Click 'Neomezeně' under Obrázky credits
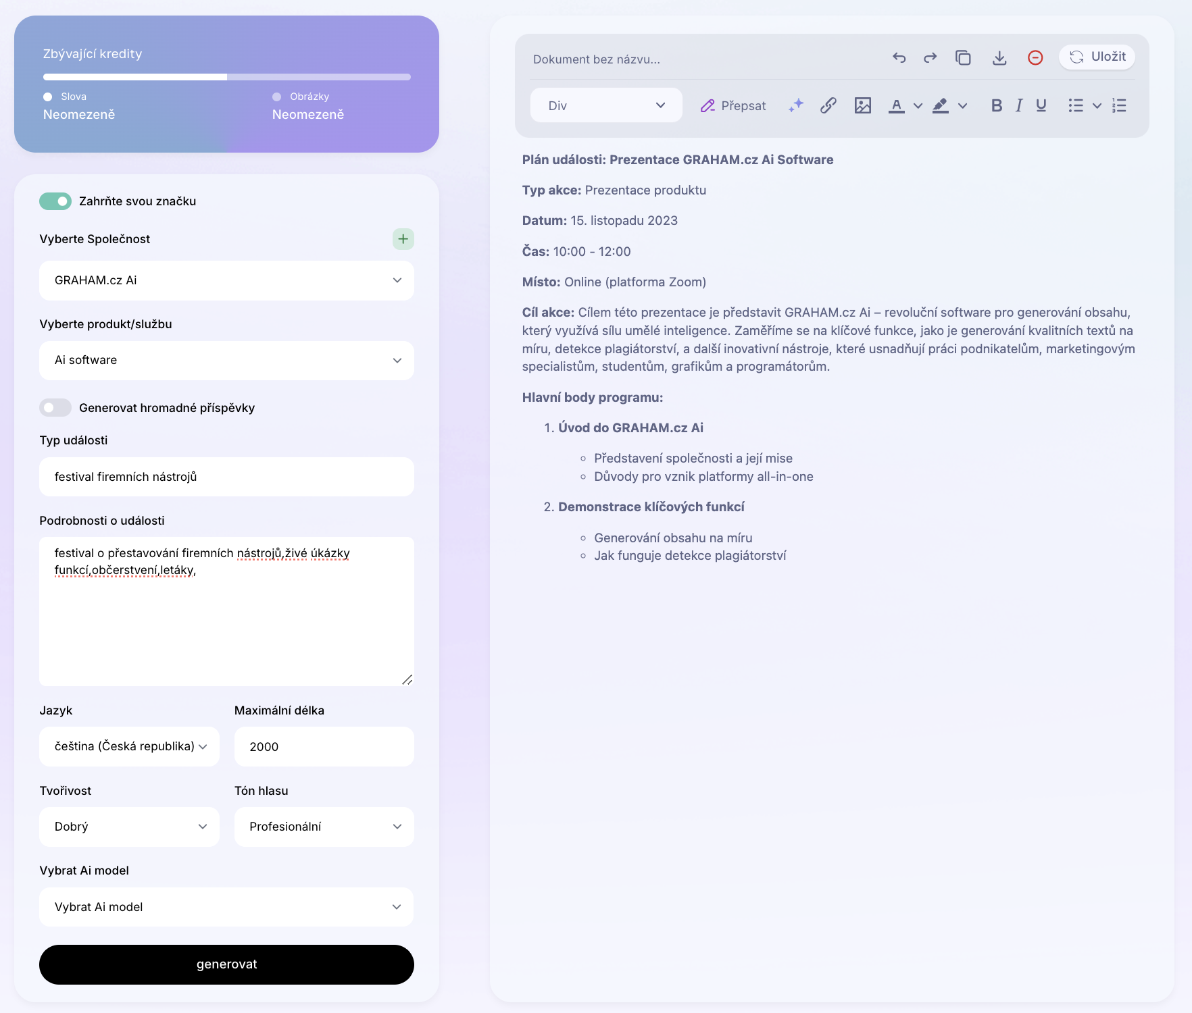Viewport: 1192px width, 1013px height. click(x=308, y=115)
